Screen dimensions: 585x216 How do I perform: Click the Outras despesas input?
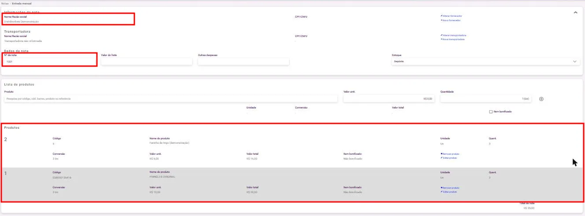pos(244,62)
